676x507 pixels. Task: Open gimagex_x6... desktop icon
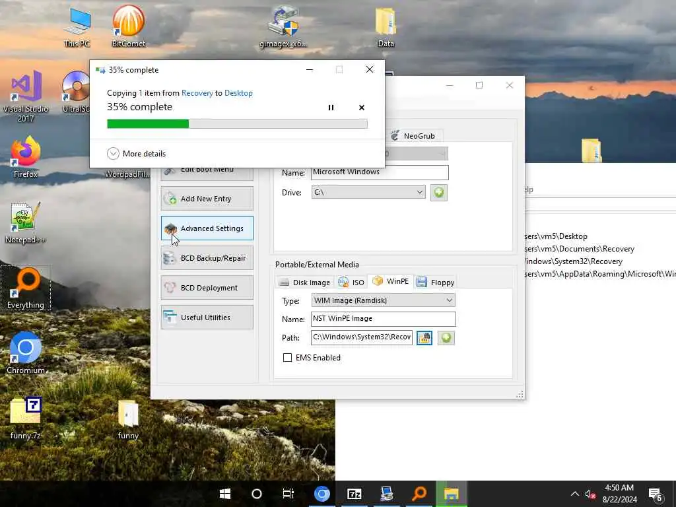coord(283,26)
